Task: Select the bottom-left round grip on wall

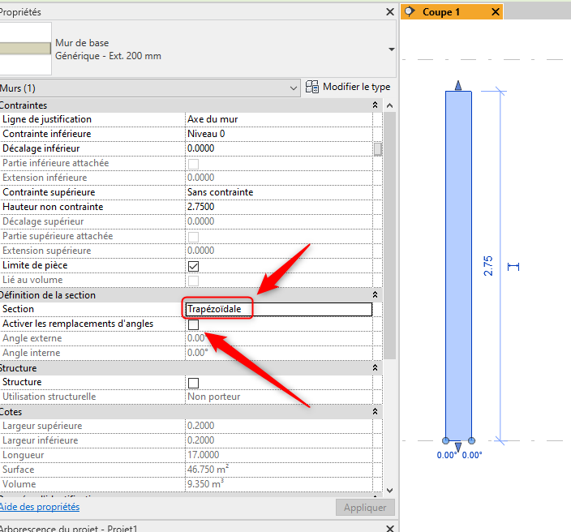Action: pos(446,440)
